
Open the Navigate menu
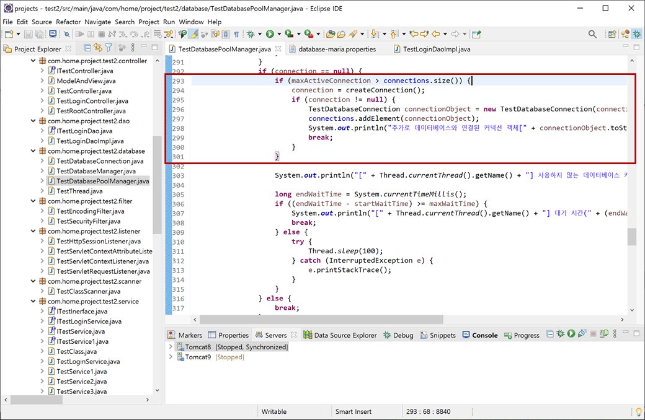point(97,22)
